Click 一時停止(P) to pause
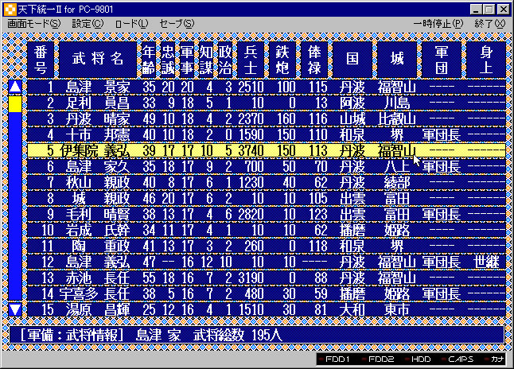This screenshot has width=514, height=369. point(438,24)
